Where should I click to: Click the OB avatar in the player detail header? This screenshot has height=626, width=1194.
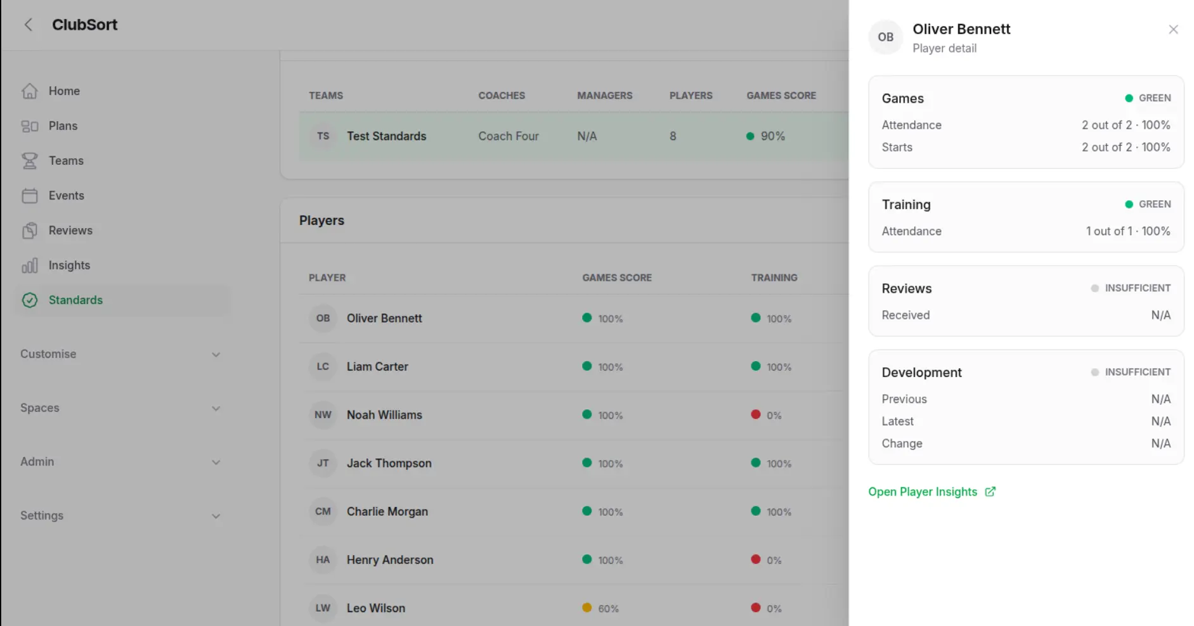886,37
